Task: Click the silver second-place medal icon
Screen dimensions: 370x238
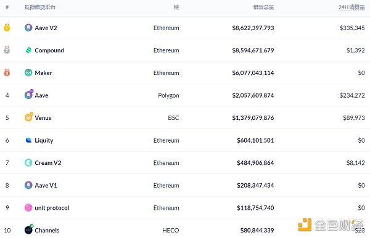Action: (7, 50)
